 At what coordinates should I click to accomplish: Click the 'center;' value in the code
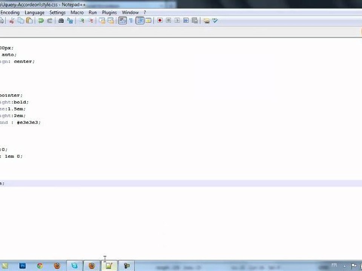[24, 61]
